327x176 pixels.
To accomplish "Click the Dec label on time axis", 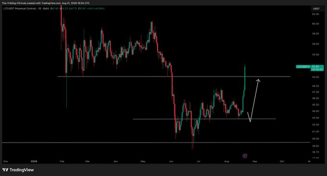I will coord(6,161).
